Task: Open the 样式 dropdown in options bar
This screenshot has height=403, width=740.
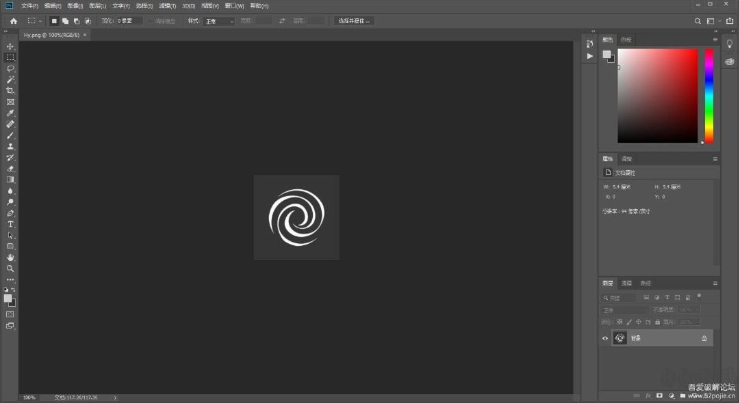Action: (218, 20)
